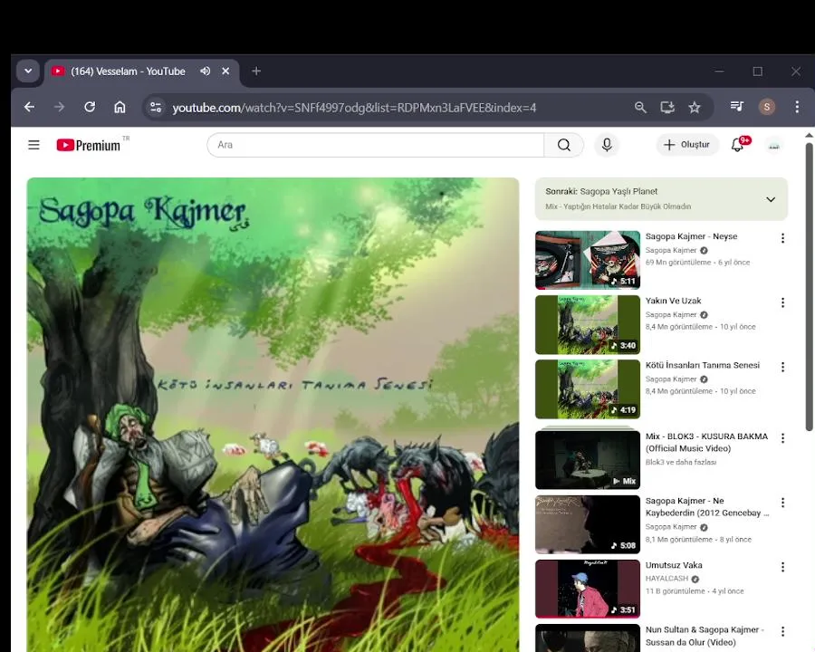Screen dimensions: 815x652
Task: Open a new browser tab
Action: click(x=256, y=72)
